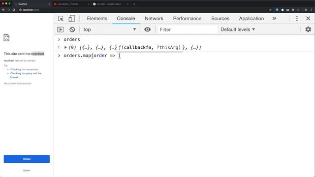Switch to the Elements tab
Screen dimensions: 315x177
97,19
